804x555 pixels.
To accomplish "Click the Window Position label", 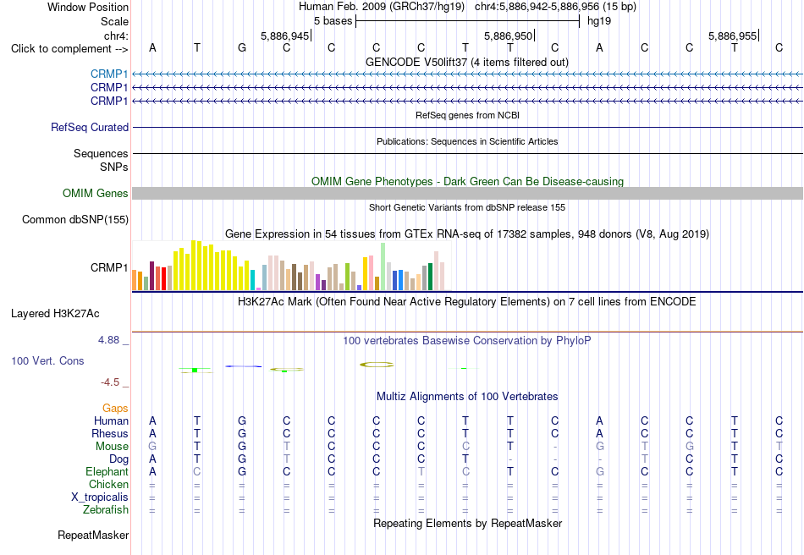I will click(88, 7).
